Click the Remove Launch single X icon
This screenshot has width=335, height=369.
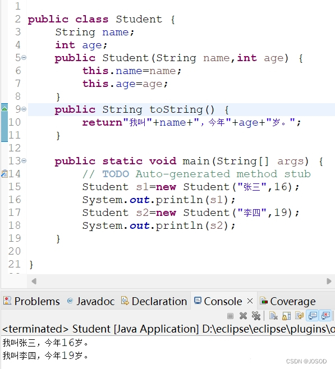[243, 316]
